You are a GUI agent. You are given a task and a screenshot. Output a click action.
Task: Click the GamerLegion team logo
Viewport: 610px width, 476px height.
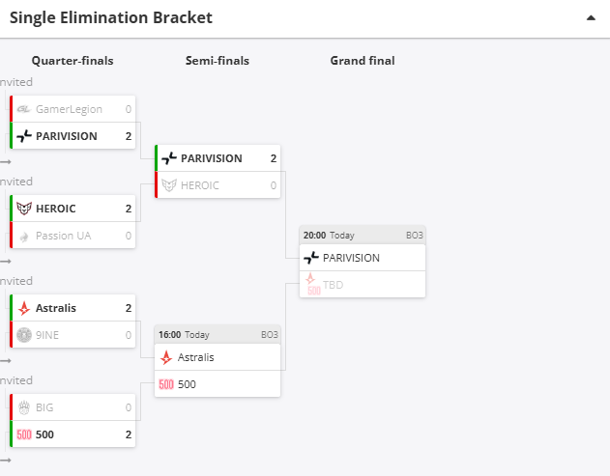coord(24,109)
